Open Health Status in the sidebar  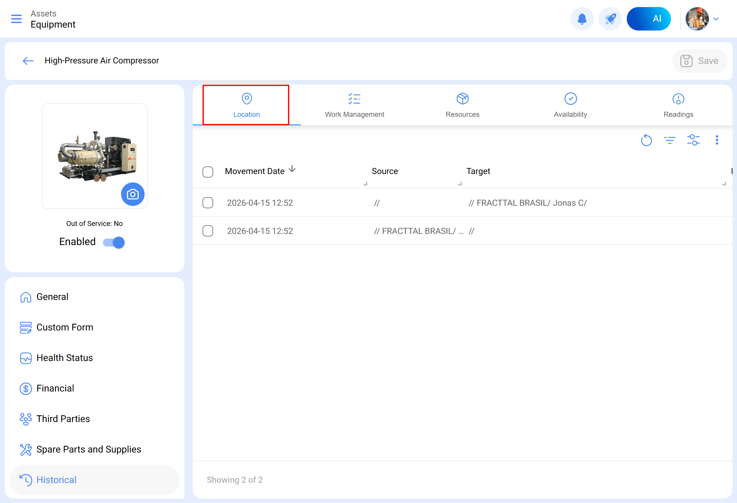pyautogui.click(x=64, y=358)
